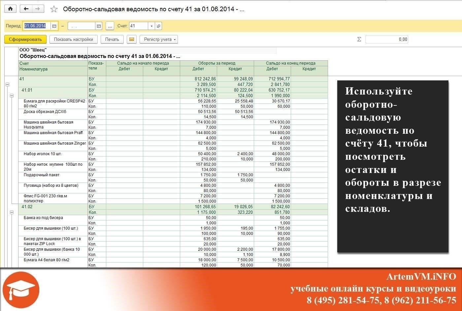Click the sigma sum icon

pyautogui.click(x=359, y=39)
